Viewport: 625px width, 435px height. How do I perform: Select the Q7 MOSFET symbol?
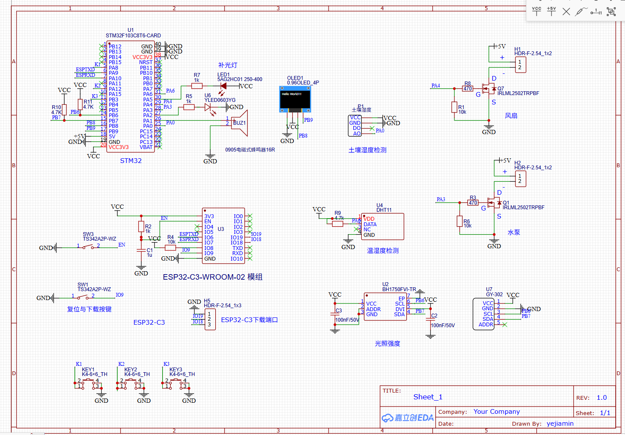point(490,89)
